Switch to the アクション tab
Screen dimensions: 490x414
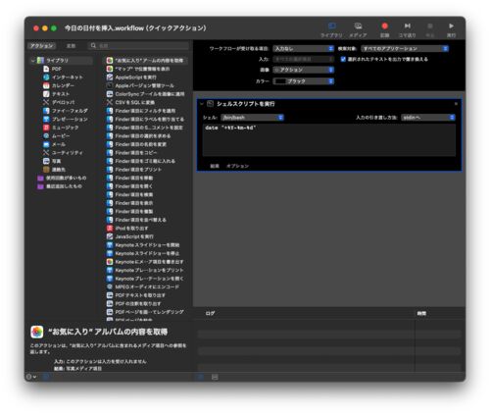pyautogui.click(x=42, y=46)
